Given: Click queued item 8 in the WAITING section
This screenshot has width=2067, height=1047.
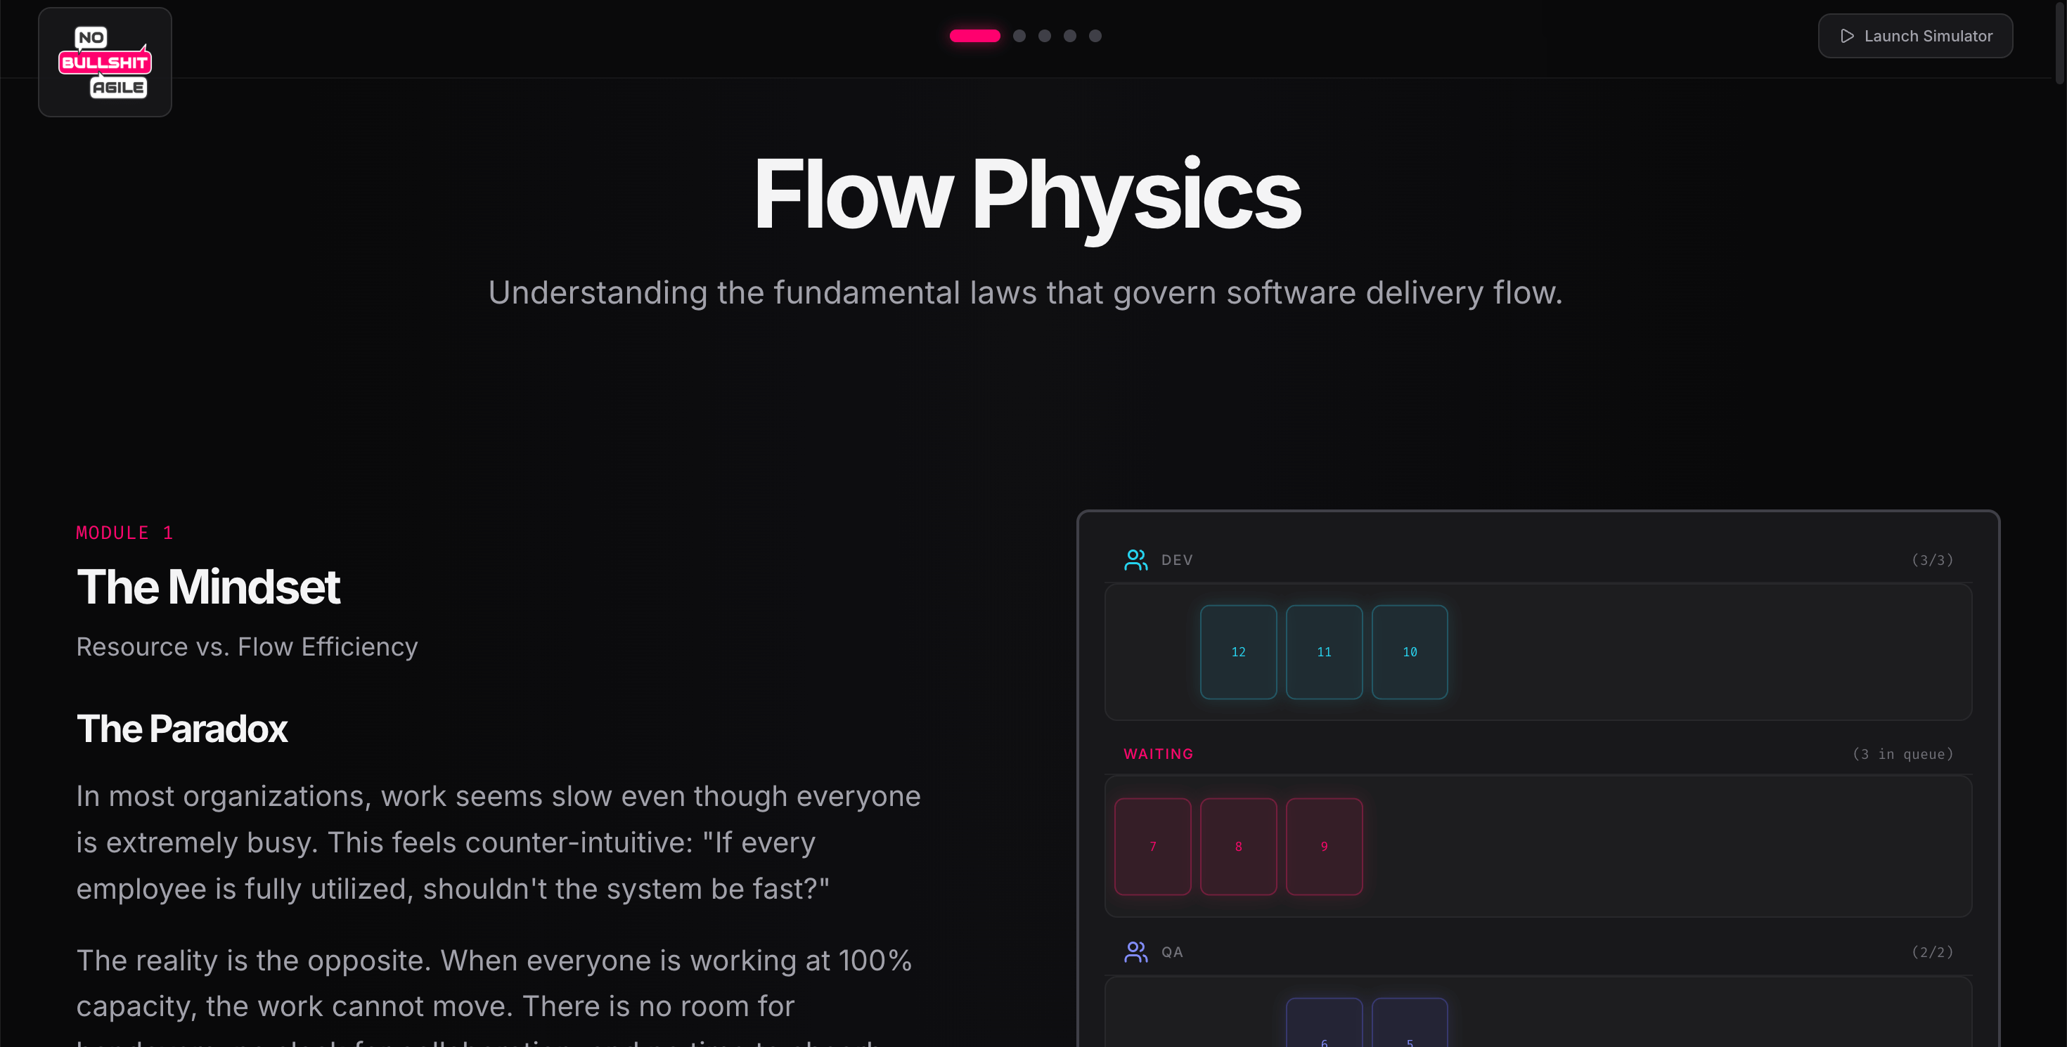Looking at the screenshot, I should point(1238,846).
